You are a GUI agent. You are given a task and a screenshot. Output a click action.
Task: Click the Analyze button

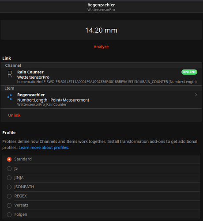[101, 47]
